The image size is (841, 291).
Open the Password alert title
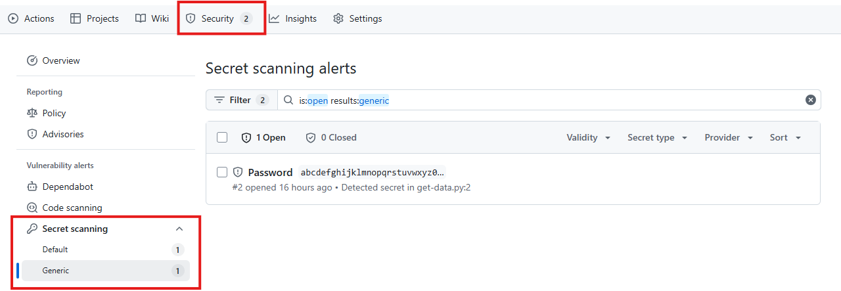270,172
